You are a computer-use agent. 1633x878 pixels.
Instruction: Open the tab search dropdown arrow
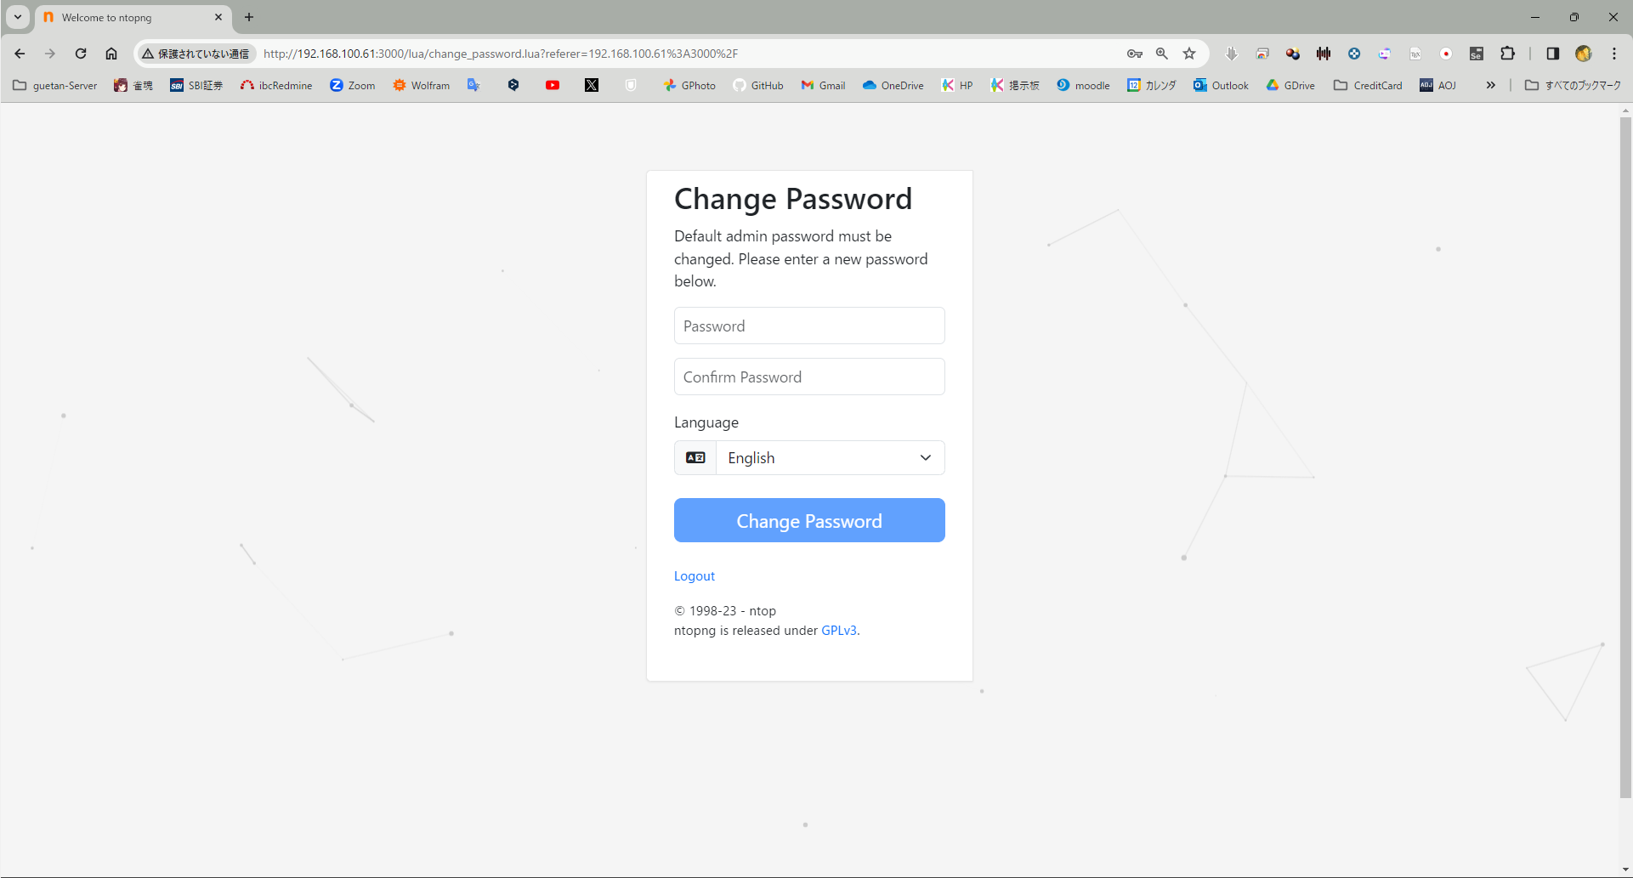[x=17, y=17]
